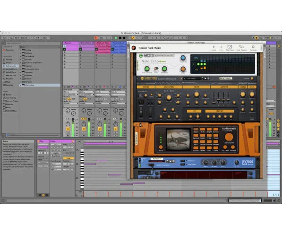Image resolution: width=282 pixels, height=235 pixels.
Task: Click the Note Echo Step Length green knob
Action: tap(147, 69)
